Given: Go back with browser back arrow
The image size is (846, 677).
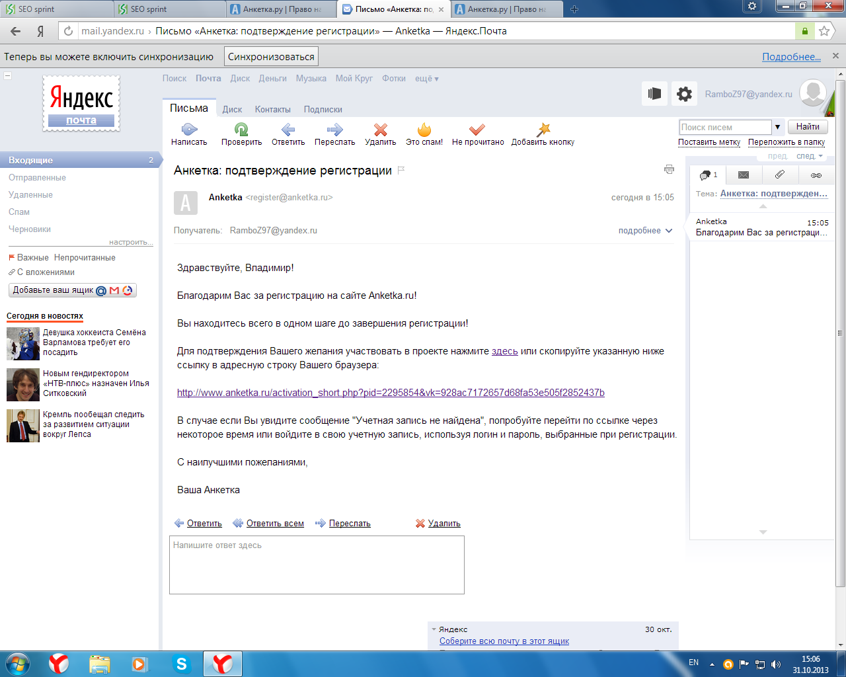Looking at the screenshot, I should 15,31.
